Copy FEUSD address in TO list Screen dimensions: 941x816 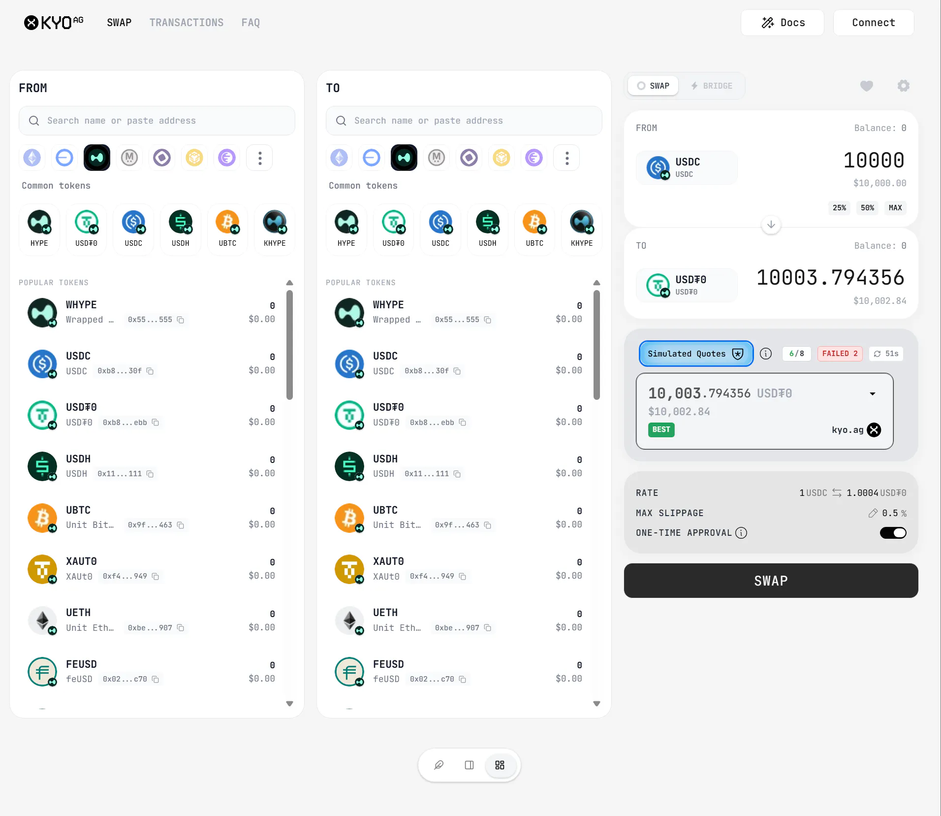pos(463,680)
